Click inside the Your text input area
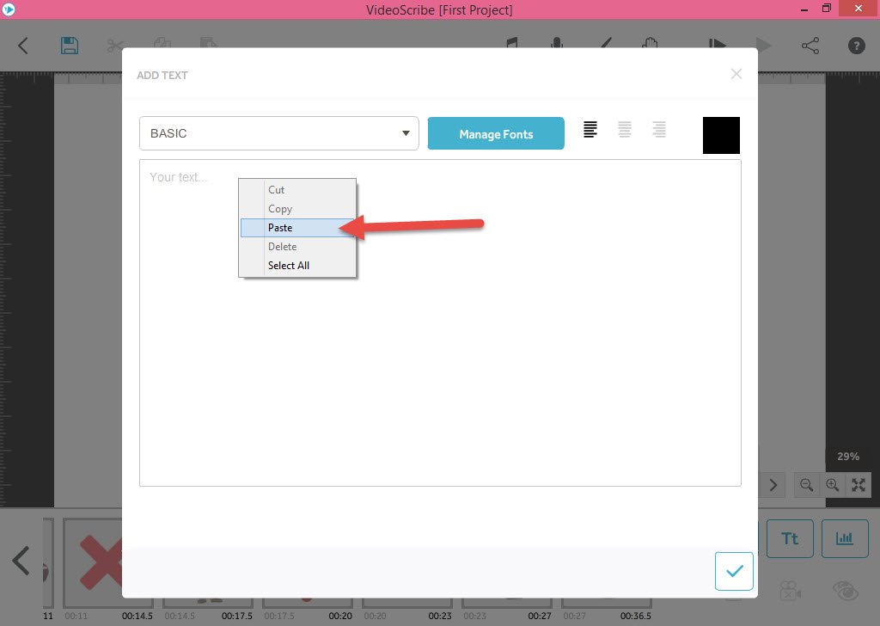 click(440, 322)
